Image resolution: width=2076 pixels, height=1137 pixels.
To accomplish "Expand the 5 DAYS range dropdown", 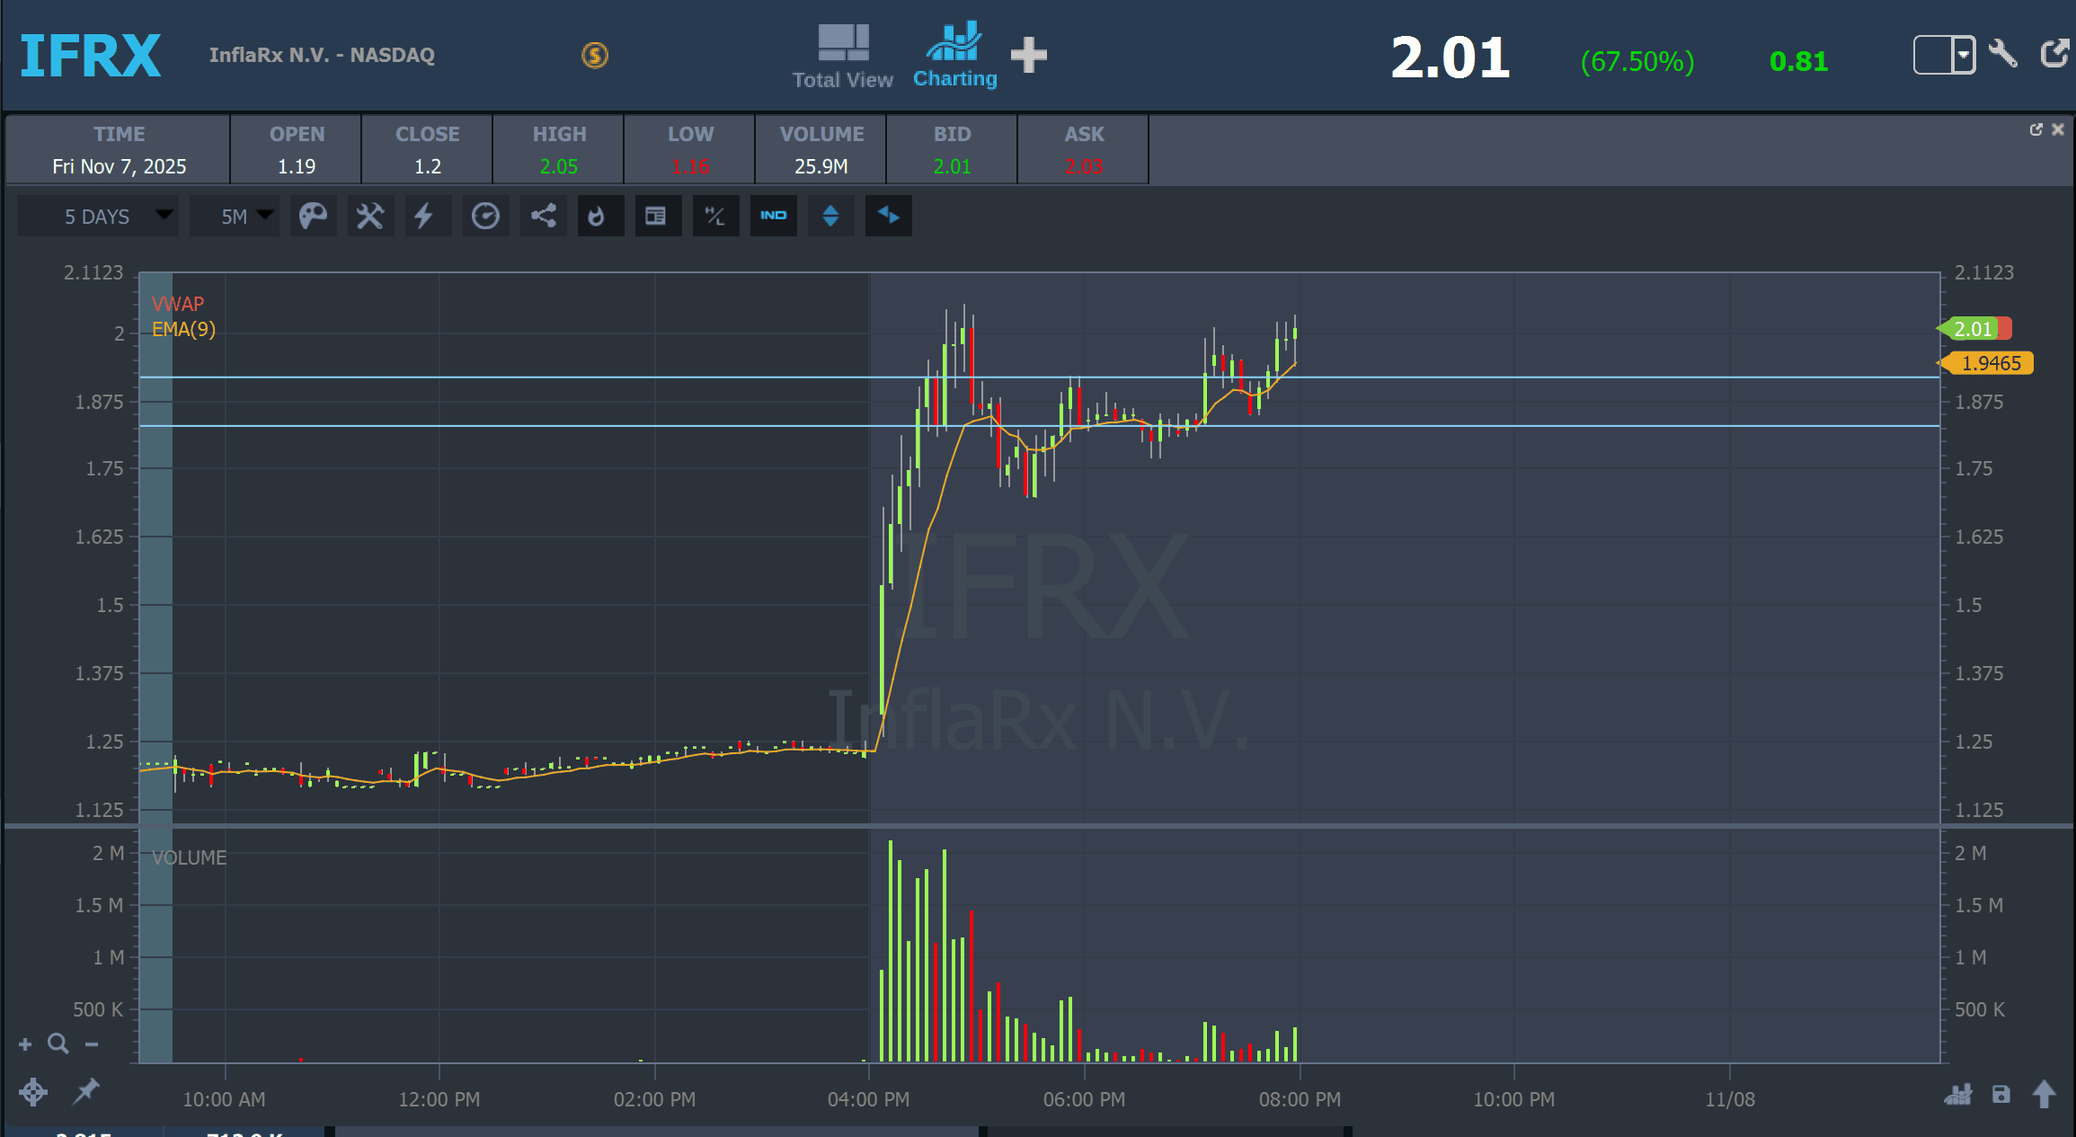I will click(97, 216).
